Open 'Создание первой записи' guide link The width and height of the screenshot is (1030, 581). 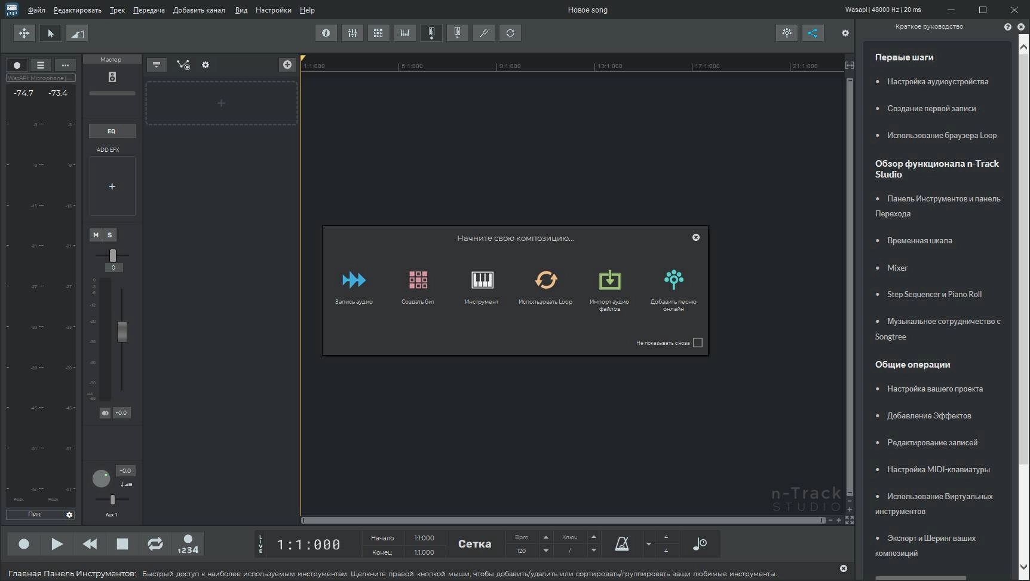[x=931, y=108]
